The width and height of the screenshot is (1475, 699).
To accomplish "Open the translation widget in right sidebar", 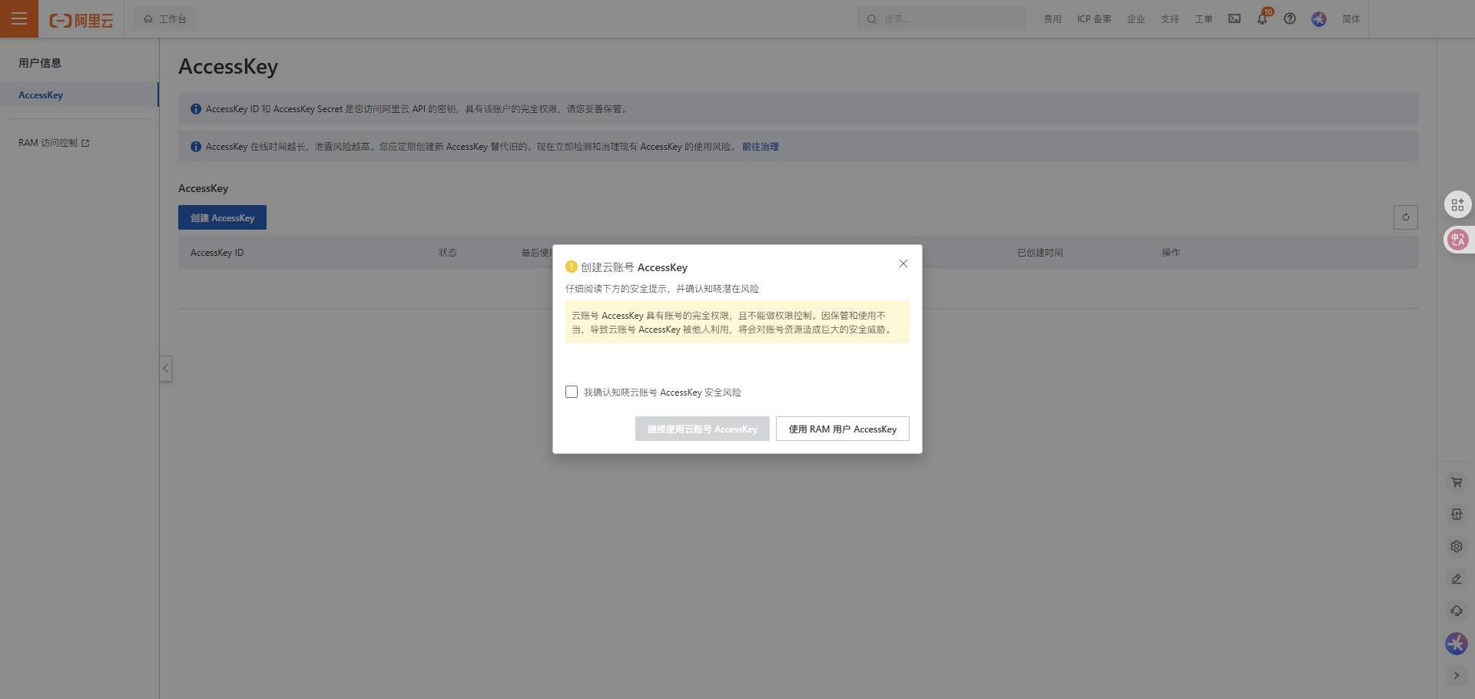I will pos(1457,240).
